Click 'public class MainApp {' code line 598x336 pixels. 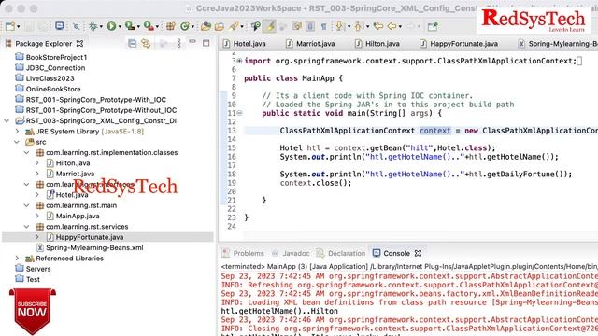(x=293, y=78)
